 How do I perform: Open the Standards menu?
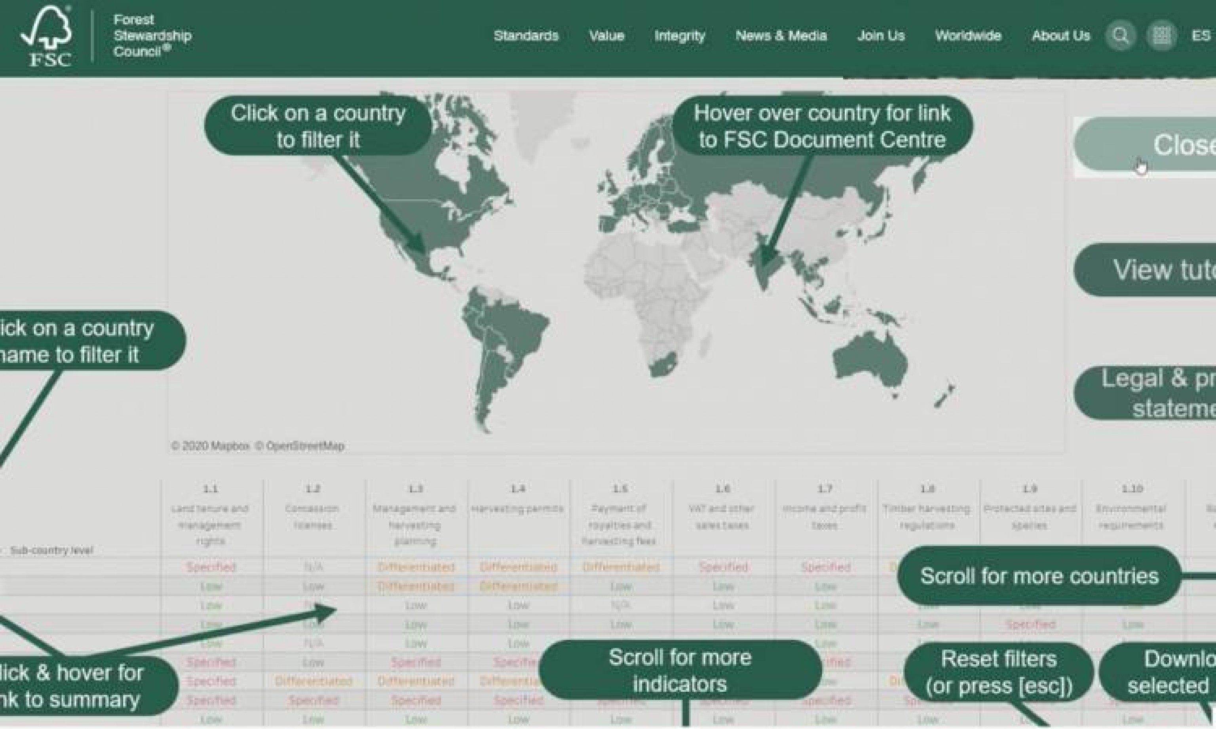pos(526,35)
